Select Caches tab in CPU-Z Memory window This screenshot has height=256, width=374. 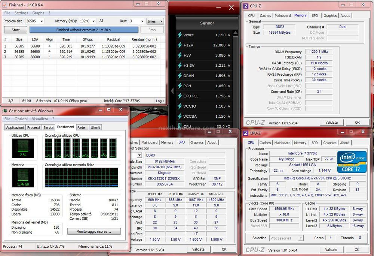pyautogui.click(x=266, y=15)
